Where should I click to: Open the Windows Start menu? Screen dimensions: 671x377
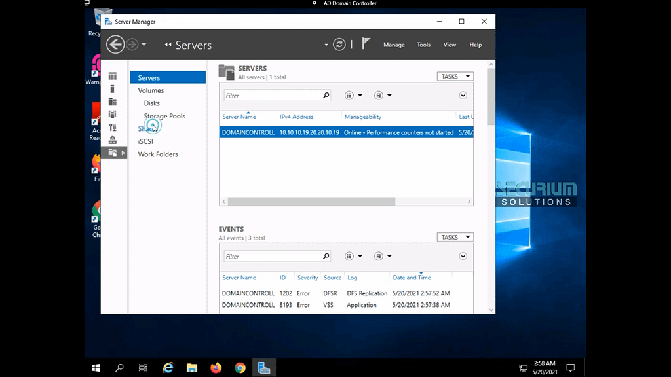96,368
